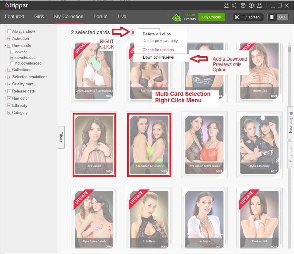Choose Downlod Previews menu entry
The width and height of the screenshot is (294, 254).
tap(158, 57)
